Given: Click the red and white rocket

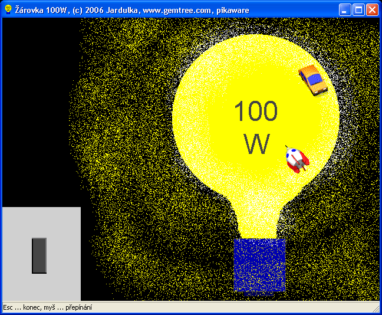Looking at the screenshot, I should point(295,159).
